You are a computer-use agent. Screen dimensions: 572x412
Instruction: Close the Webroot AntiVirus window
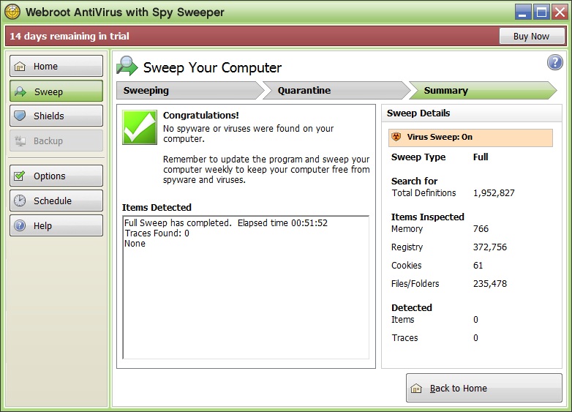pyautogui.click(x=560, y=12)
